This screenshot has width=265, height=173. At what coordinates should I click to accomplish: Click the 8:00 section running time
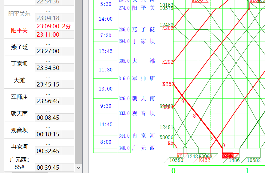pyautogui.click(x=106, y=142)
